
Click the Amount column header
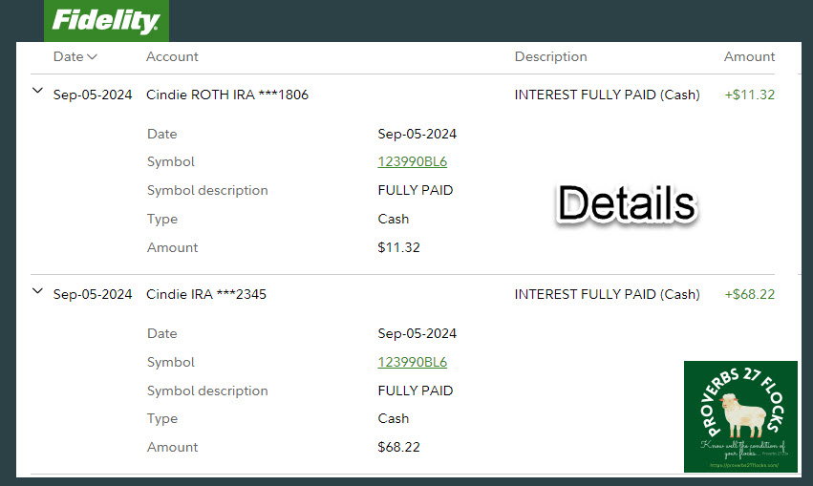pyautogui.click(x=749, y=57)
